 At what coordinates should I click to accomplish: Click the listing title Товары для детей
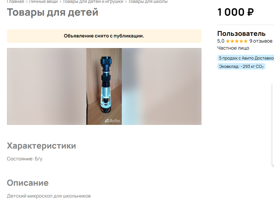pyautogui.click(x=52, y=12)
